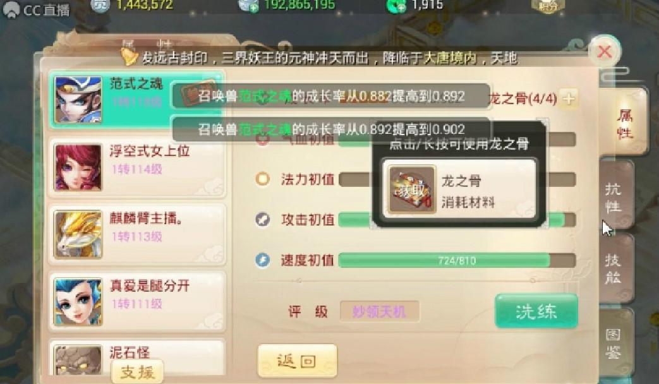Click the 速度初值 724/810 progress bar
Viewport: 659px width, 384px height.
point(457,260)
